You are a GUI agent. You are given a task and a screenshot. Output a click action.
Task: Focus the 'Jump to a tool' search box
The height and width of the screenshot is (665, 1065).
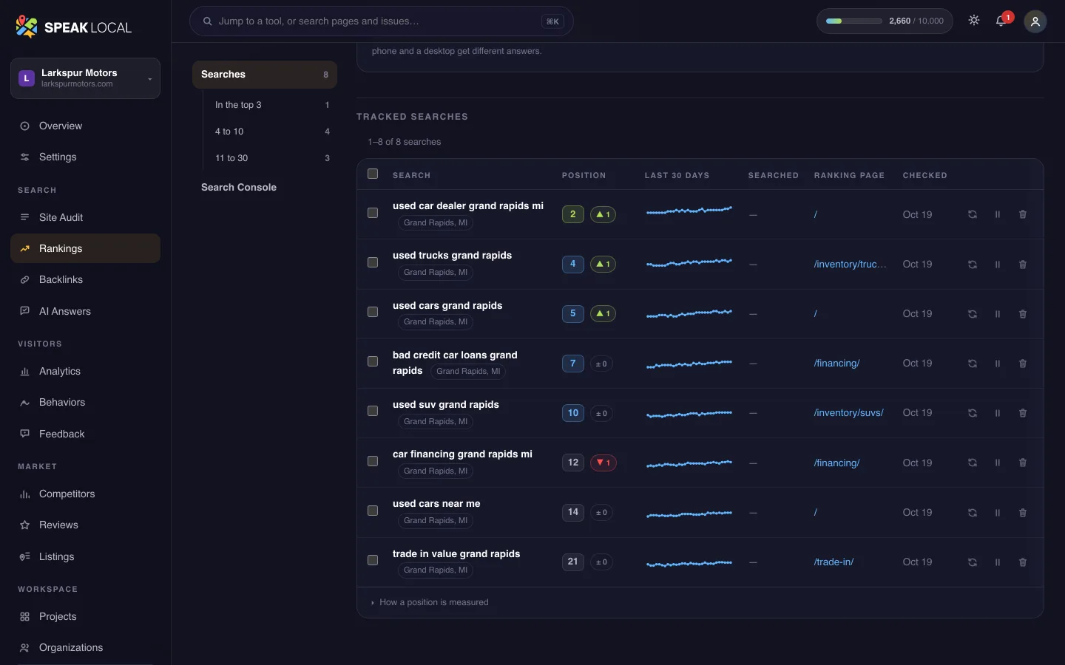pyautogui.click(x=382, y=21)
